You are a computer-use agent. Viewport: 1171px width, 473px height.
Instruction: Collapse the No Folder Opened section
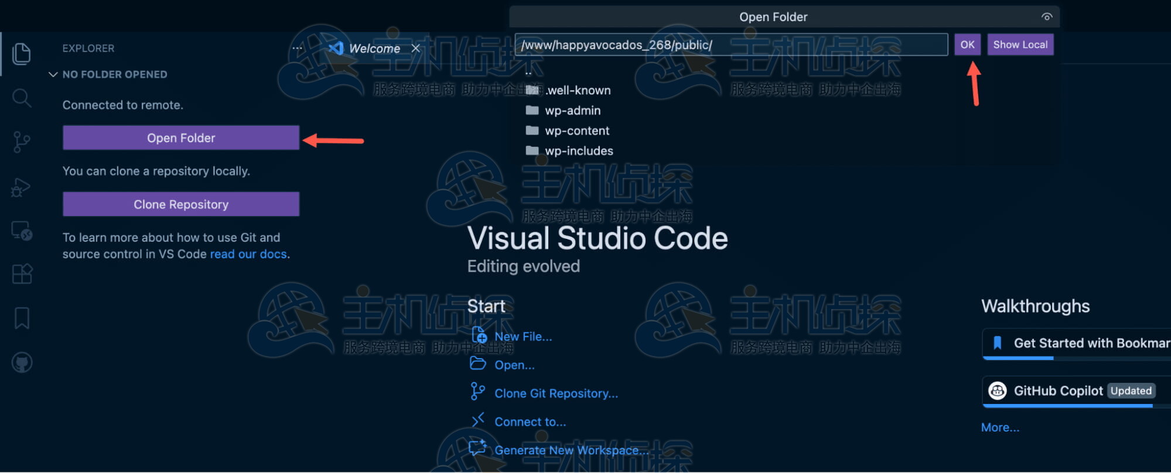tap(53, 74)
